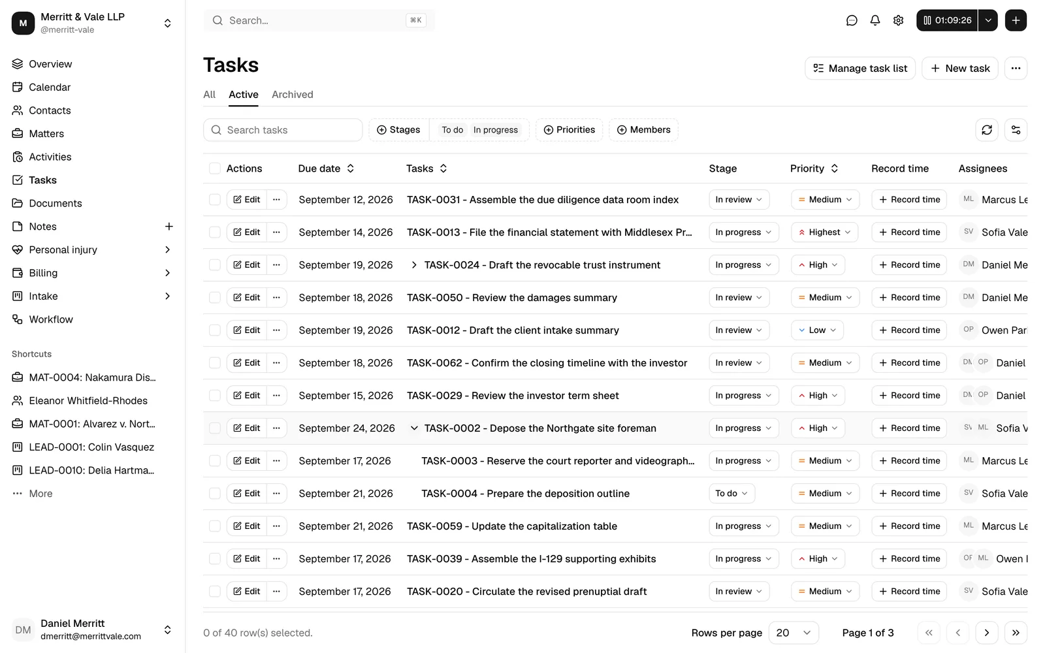Open the more options button beside New task
The width and height of the screenshot is (1045, 653).
click(x=1016, y=69)
